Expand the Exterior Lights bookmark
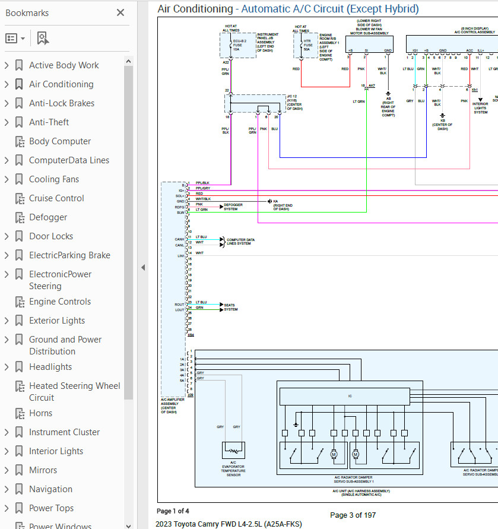 [7, 321]
